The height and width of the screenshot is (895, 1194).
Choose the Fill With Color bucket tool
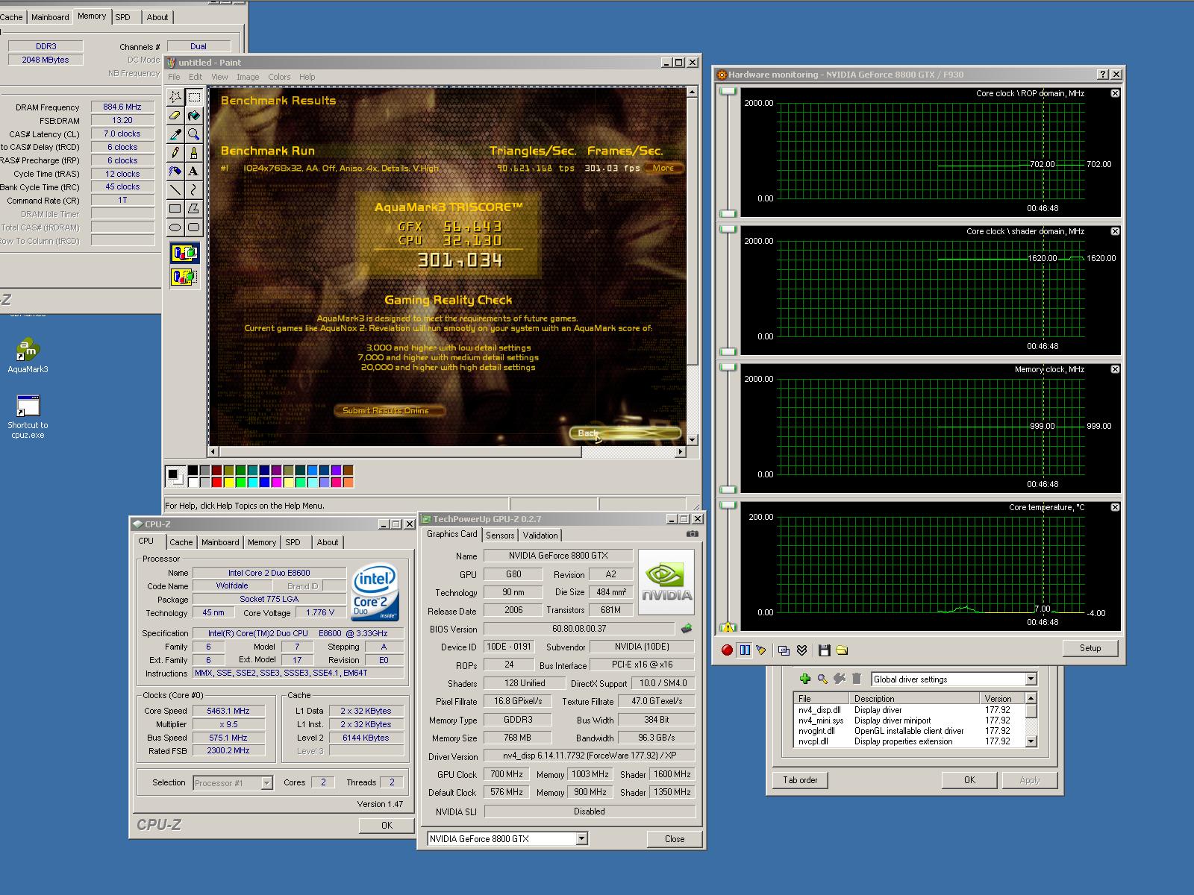tap(194, 116)
